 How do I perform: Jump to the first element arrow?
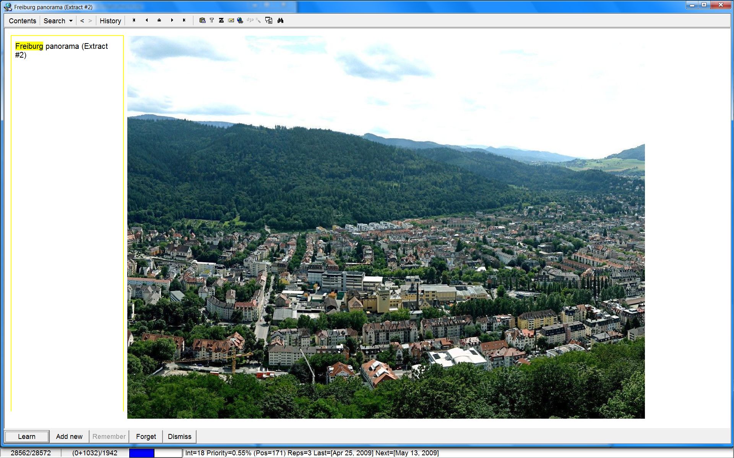pyautogui.click(x=134, y=20)
